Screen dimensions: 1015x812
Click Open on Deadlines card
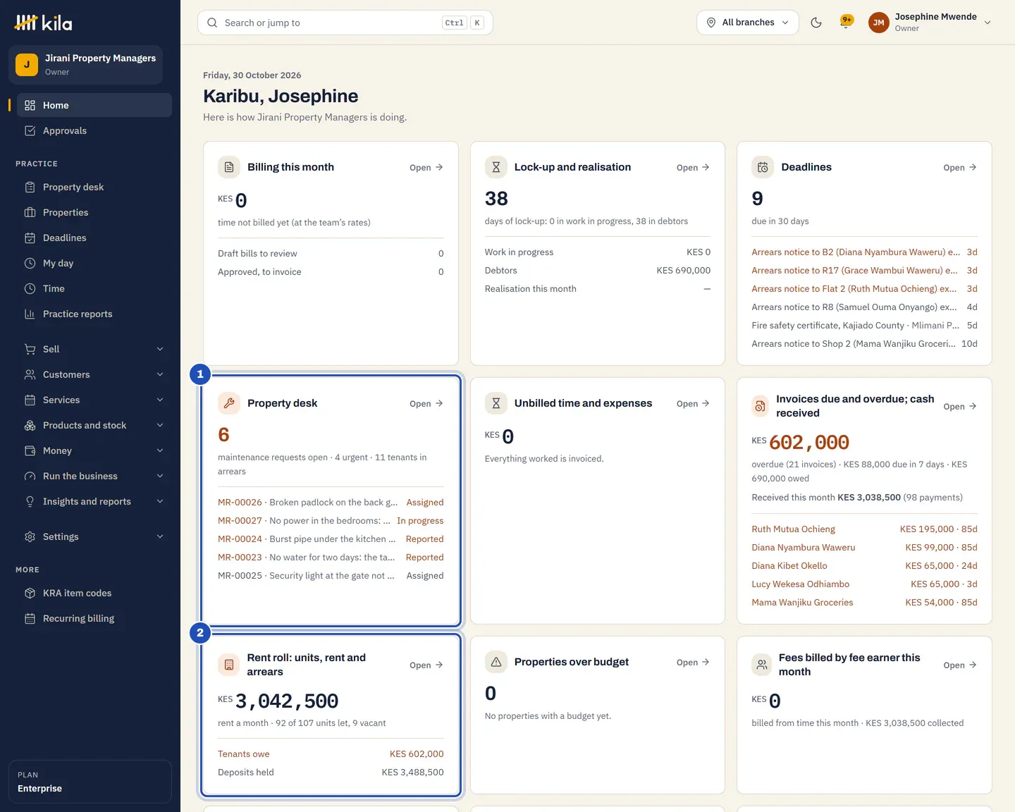[960, 168]
